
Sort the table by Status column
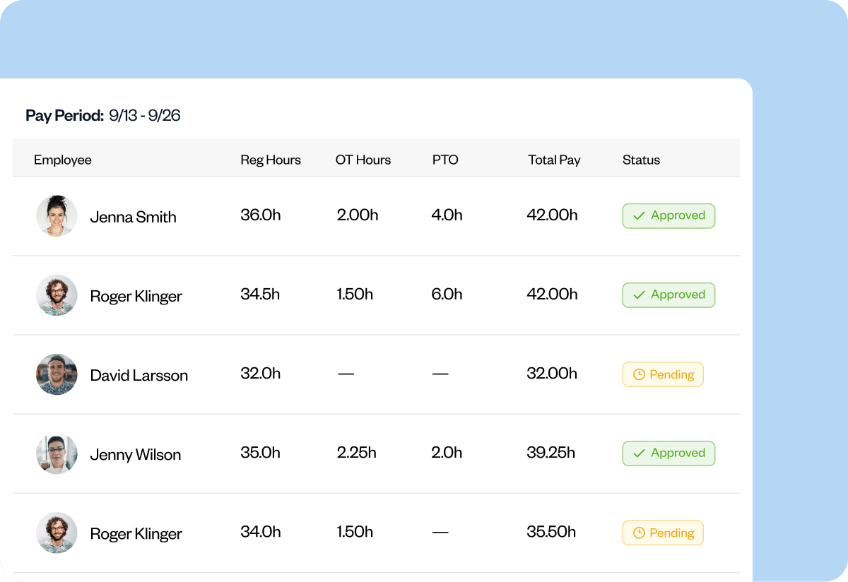tap(640, 160)
